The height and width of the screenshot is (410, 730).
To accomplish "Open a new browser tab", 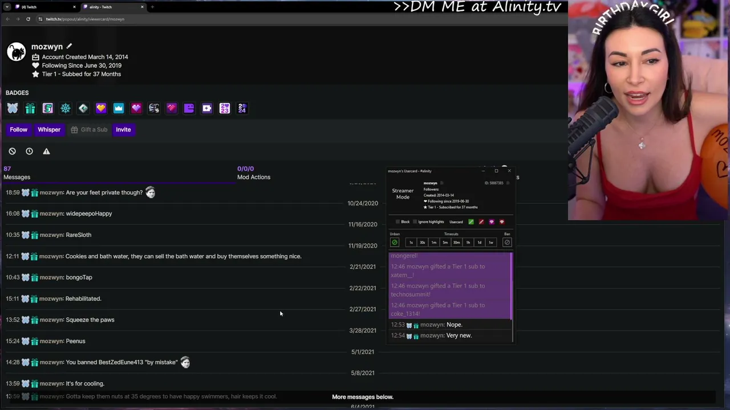I will point(152,7).
